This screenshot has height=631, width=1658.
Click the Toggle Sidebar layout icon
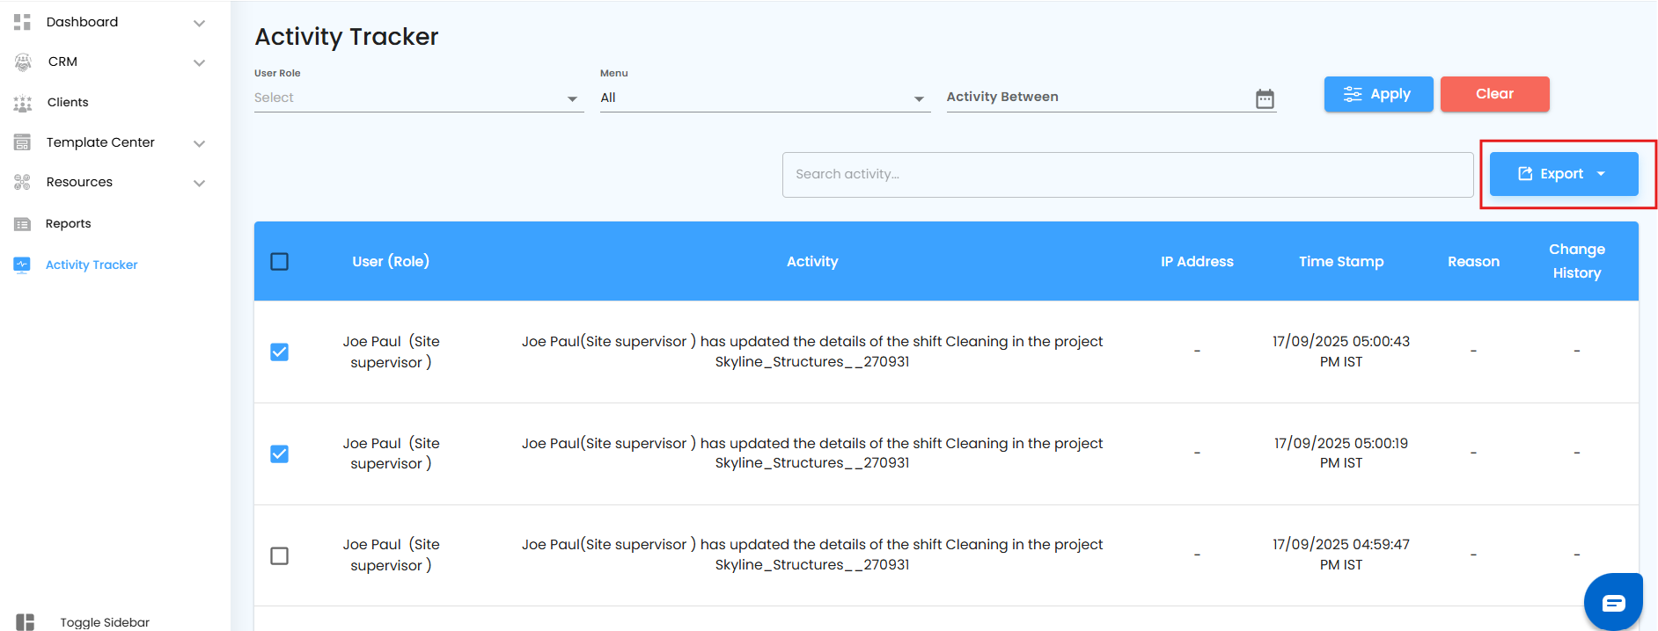[x=25, y=622]
